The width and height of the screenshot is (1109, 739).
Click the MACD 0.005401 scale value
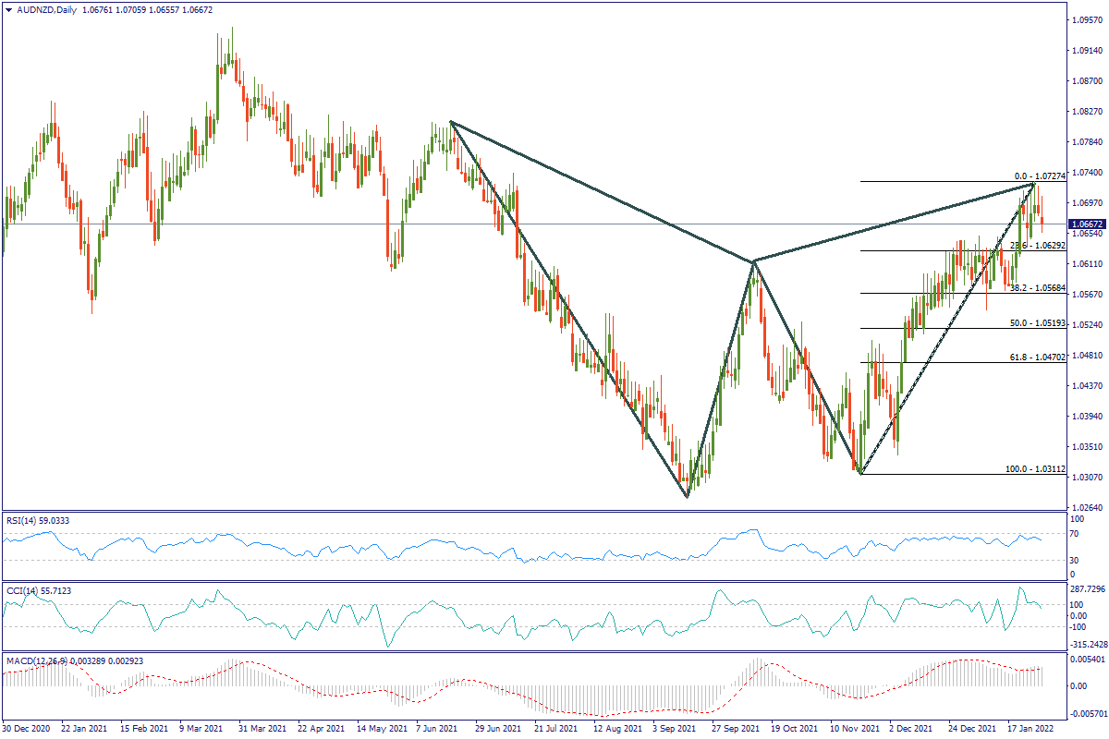coord(1088,659)
